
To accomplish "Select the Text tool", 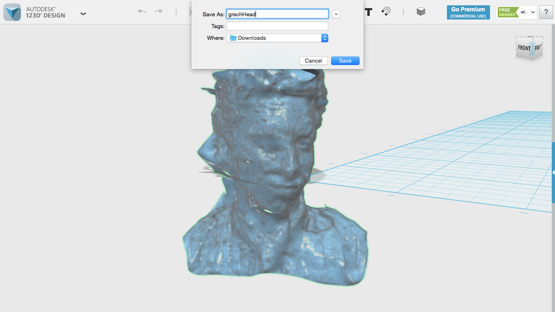I will (x=369, y=12).
